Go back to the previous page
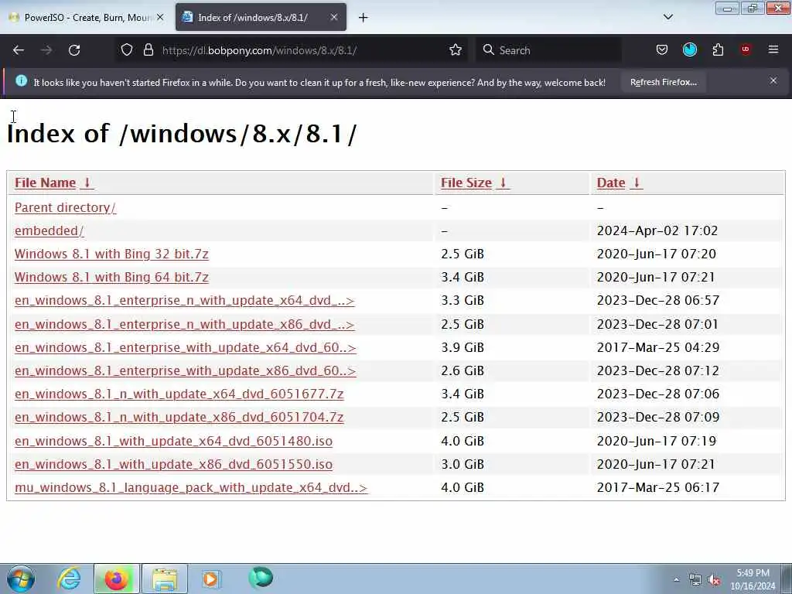The width and height of the screenshot is (792, 594). (x=19, y=50)
